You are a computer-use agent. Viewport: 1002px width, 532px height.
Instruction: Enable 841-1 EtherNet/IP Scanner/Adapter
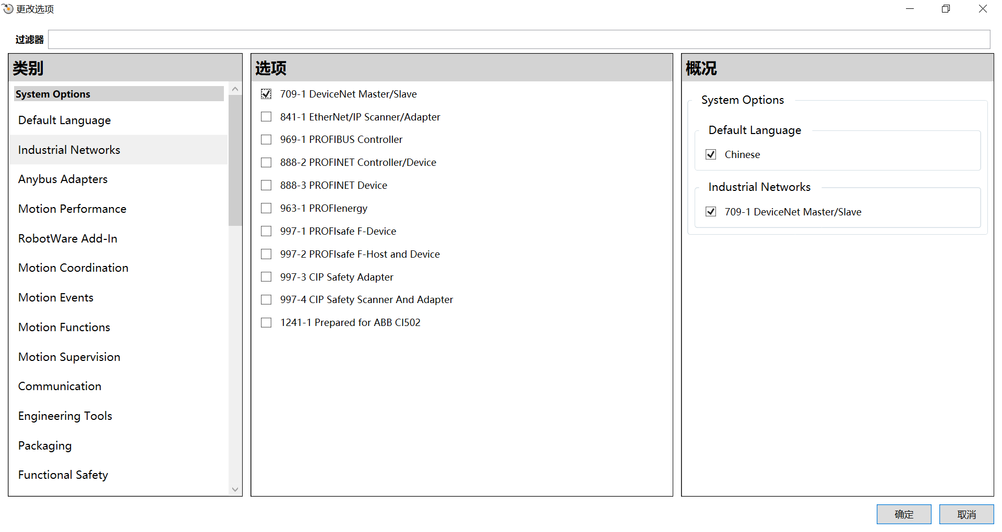[x=266, y=117]
